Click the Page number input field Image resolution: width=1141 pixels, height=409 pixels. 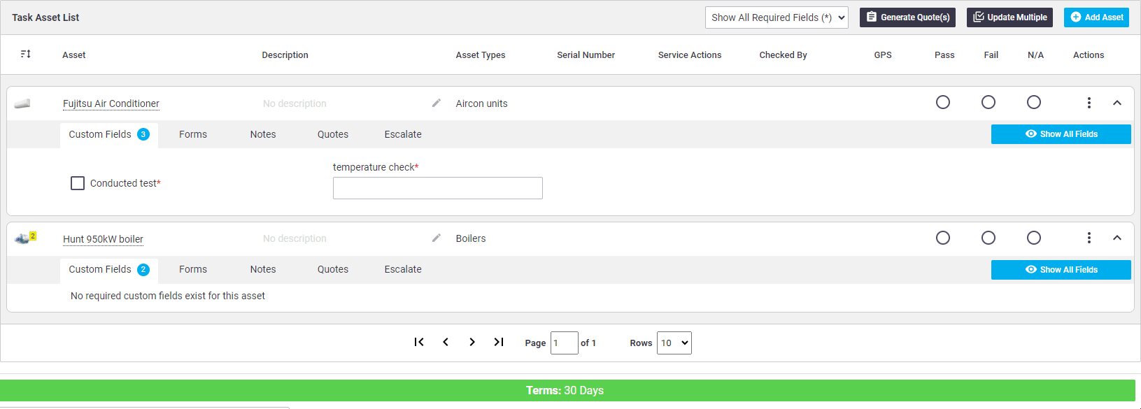pyautogui.click(x=565, y=343)
